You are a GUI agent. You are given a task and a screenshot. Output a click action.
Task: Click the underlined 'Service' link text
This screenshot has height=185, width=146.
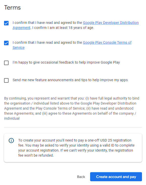(x=19, y=48)
